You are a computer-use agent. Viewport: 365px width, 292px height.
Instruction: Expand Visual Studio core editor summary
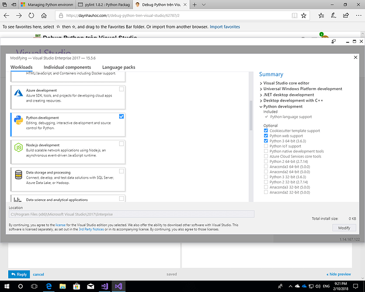(x=260, y=83)
